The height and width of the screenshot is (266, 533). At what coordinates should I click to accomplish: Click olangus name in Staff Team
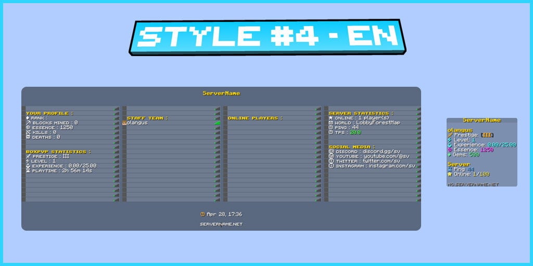point(137,123)
